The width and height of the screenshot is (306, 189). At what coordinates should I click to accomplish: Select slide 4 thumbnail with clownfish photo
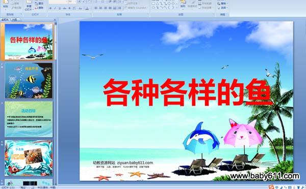29,158
